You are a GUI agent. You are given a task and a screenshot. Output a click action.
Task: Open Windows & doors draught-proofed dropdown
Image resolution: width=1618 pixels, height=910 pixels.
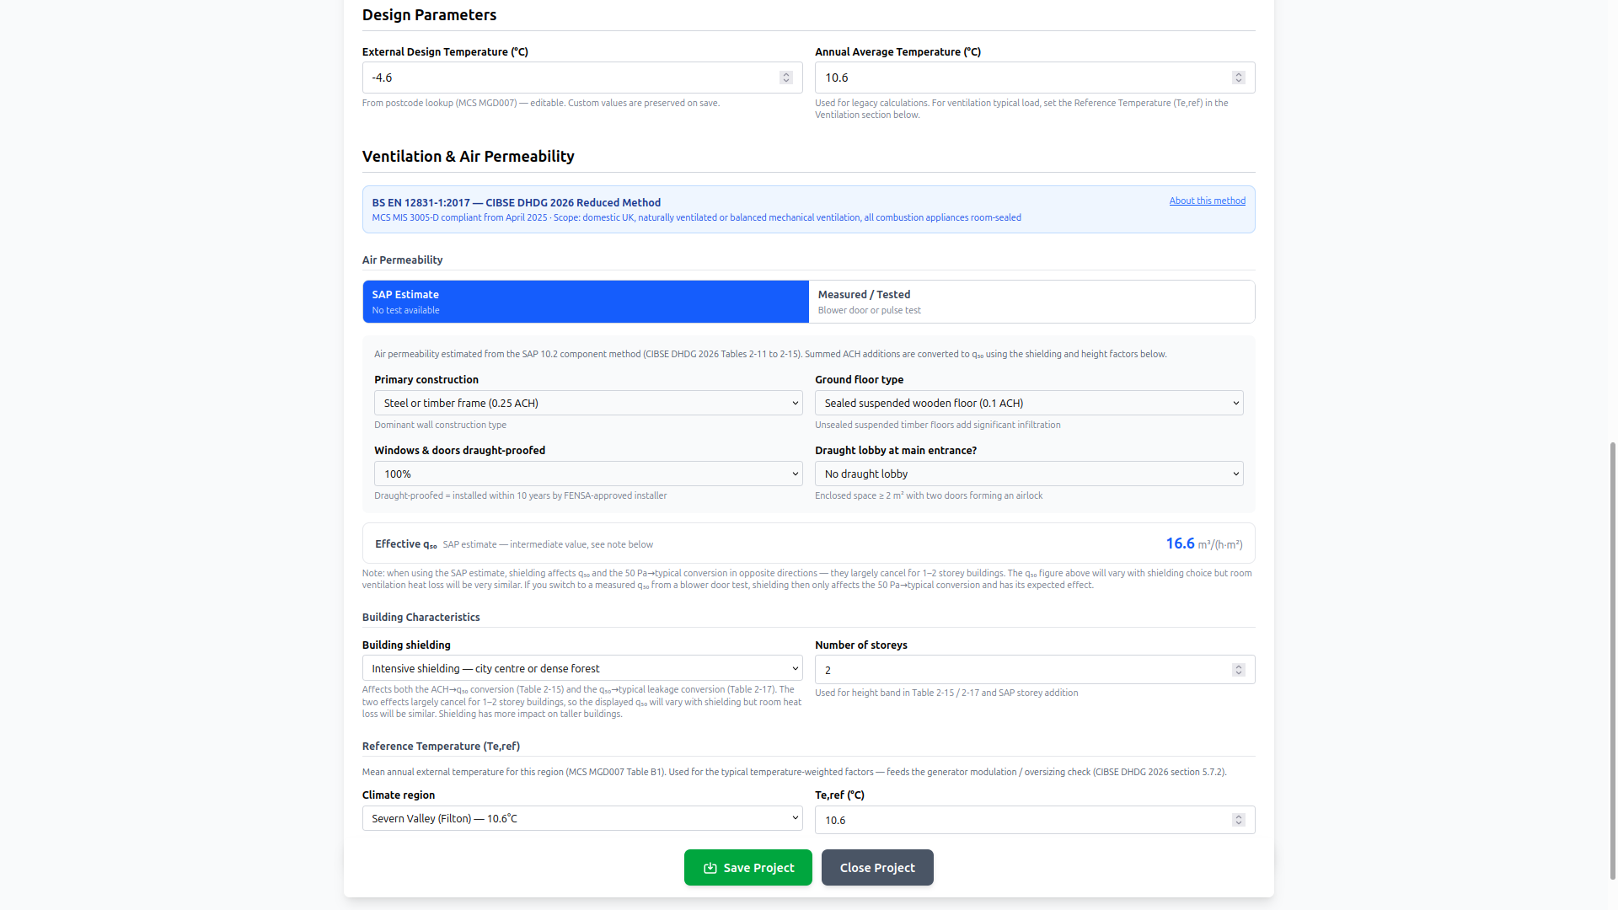tap(587, 474)
